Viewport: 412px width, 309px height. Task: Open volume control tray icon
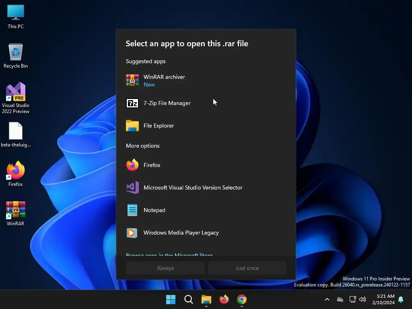coord(363,299)
